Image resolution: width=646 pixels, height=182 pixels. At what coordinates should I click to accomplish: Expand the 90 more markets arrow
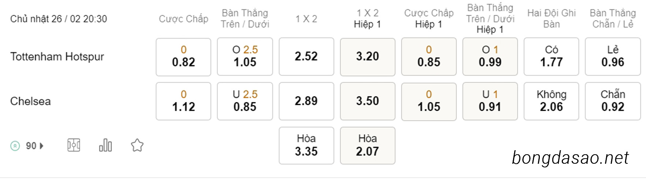(x=41, y=146)
